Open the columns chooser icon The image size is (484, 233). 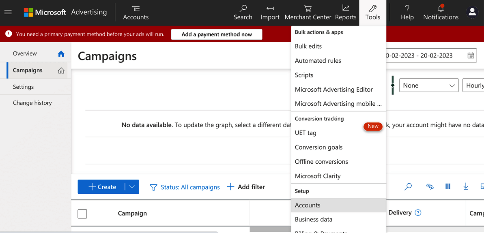pos(448,186)
